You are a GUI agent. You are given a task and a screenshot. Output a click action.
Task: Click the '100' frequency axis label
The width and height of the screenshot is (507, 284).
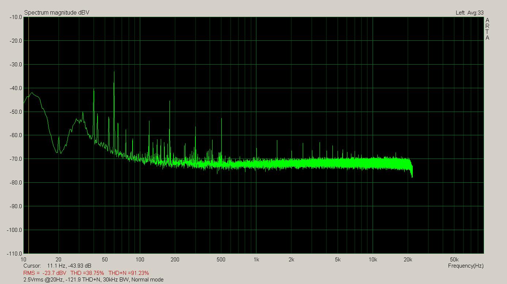pyautogui.click(x=140, y=260)
